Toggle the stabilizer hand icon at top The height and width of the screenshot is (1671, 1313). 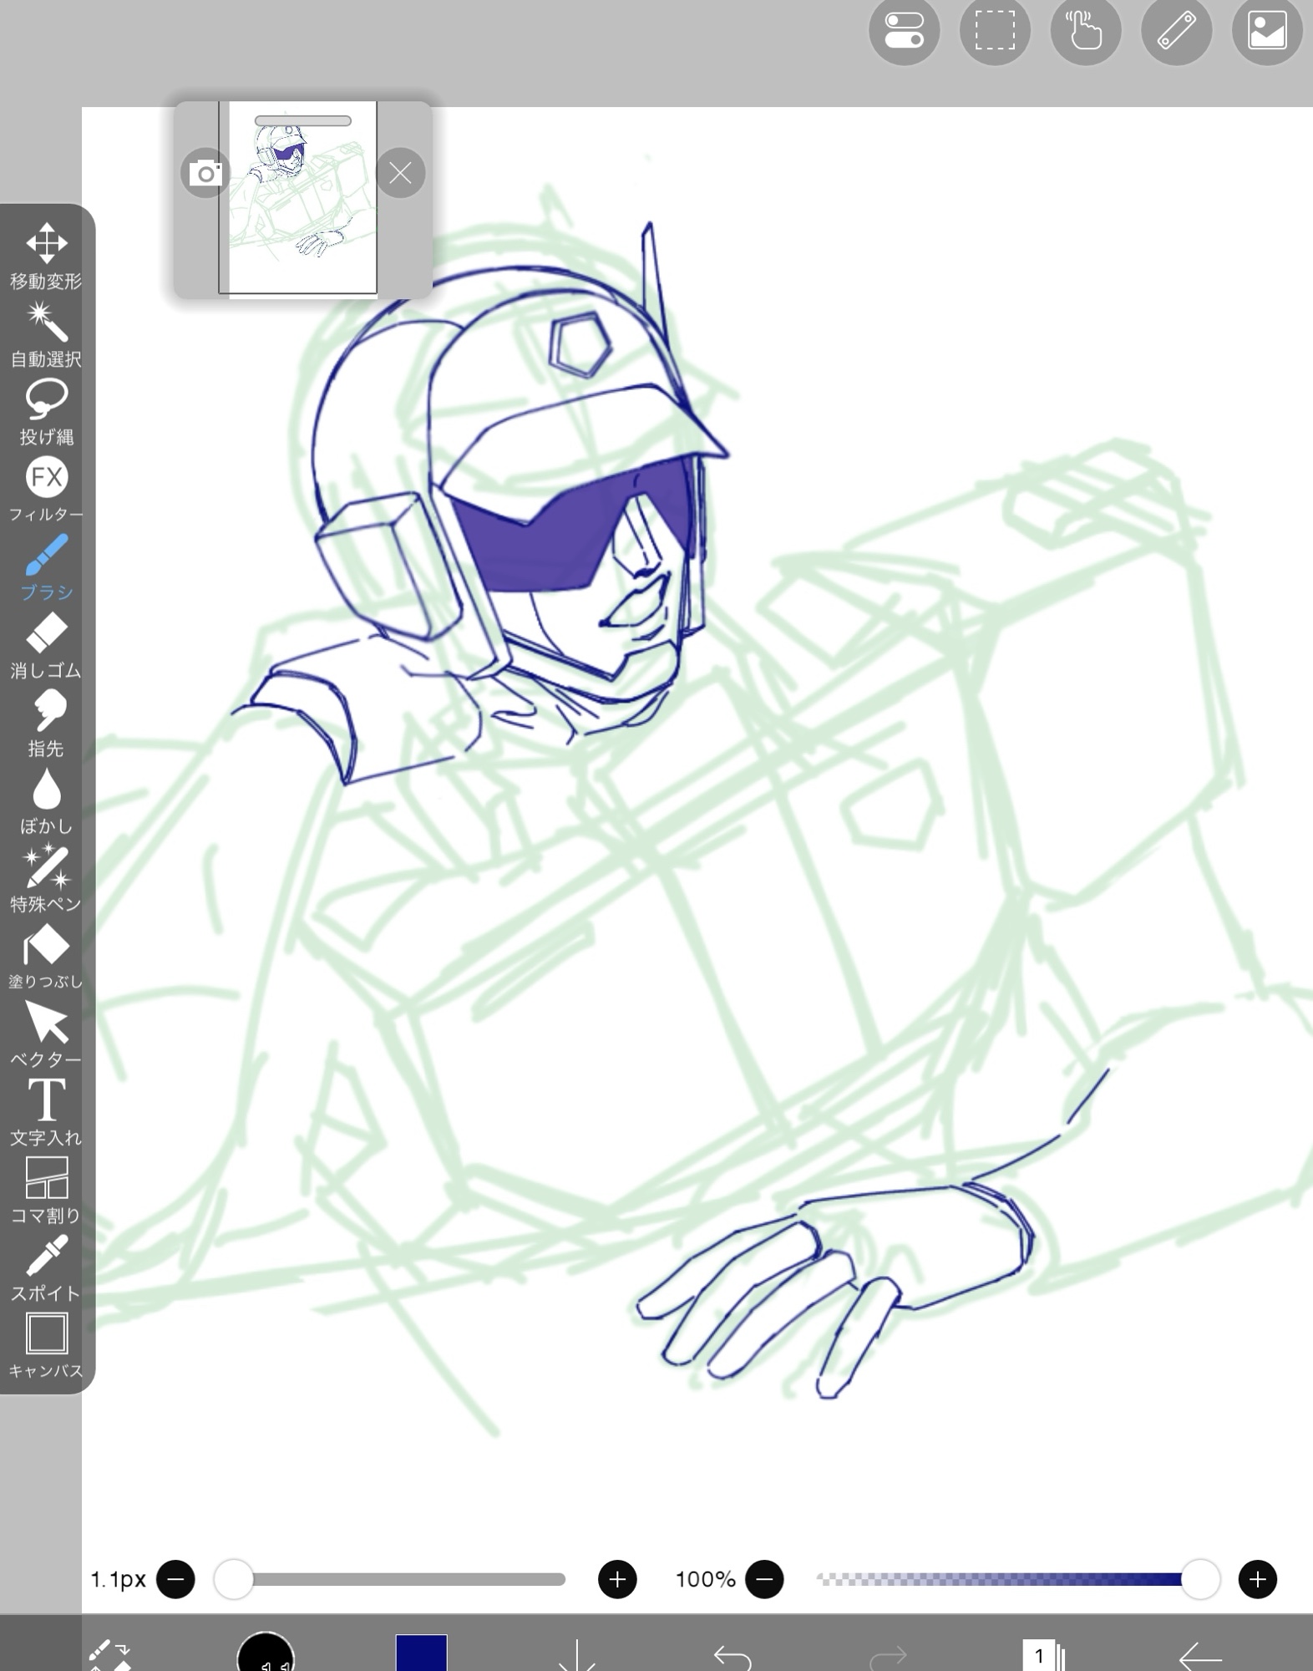pyautogui.click(x=1085, y=31)
